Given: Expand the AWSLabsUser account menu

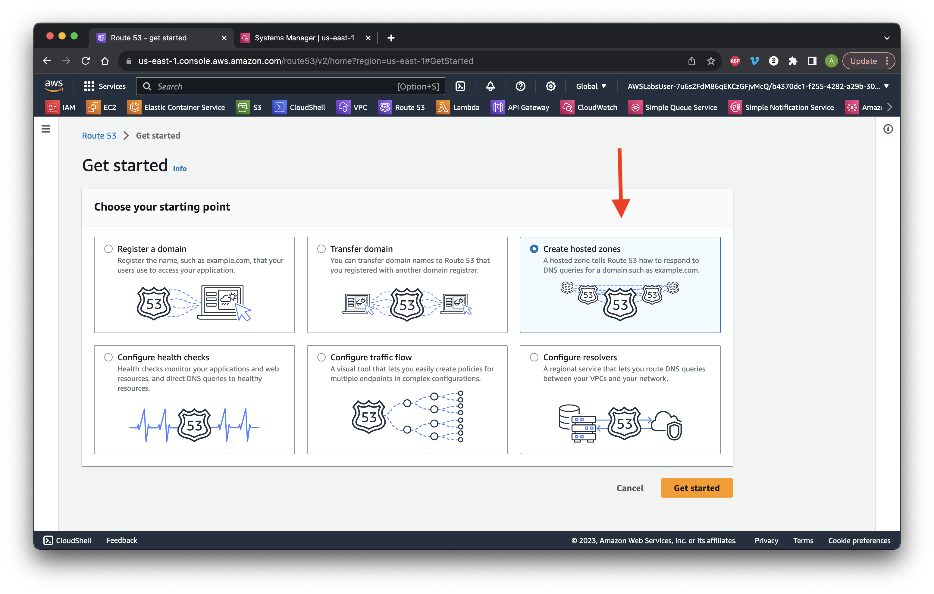Looking at the screenshot, I should coord(758,86).
